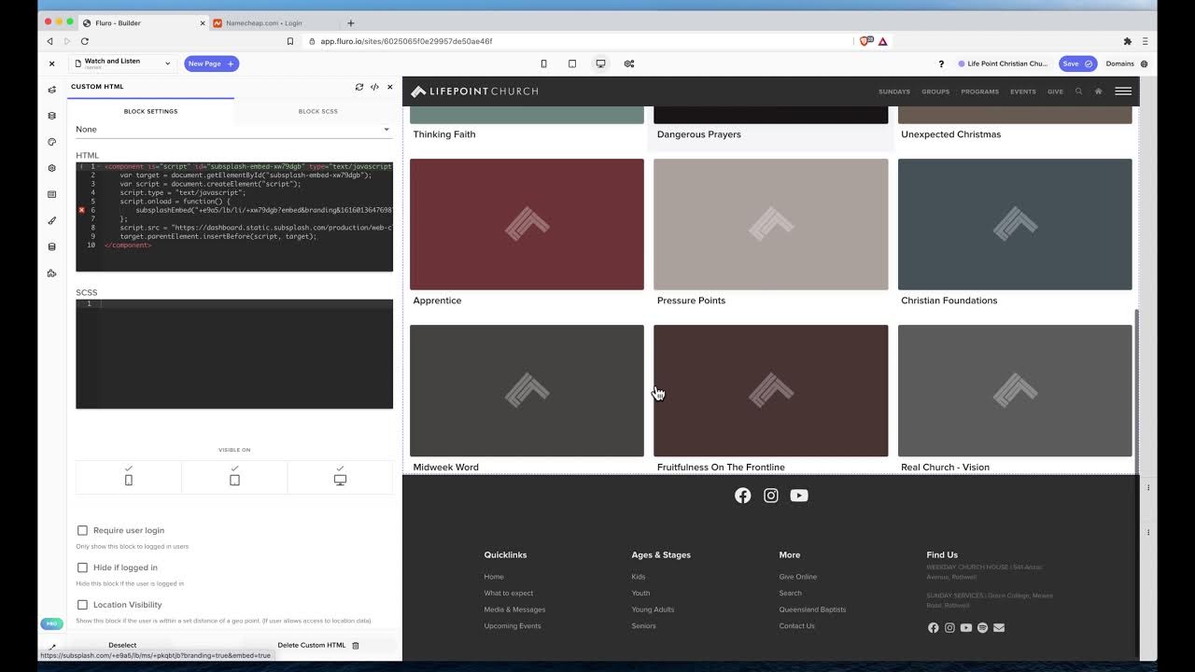
Task: Switch preview to desktop monitor icon in top bar
Action: click(600, 63)
